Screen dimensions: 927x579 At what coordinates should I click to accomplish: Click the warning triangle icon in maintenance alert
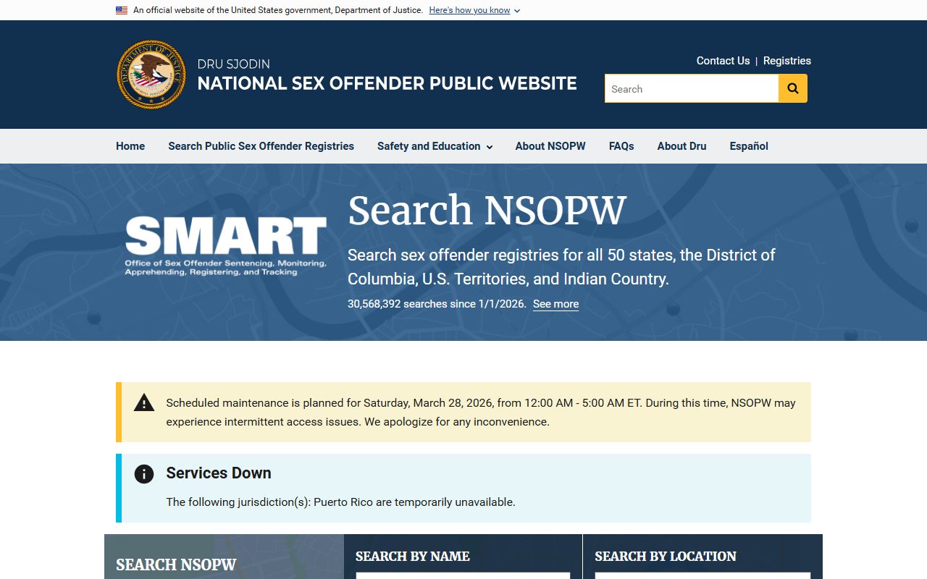point(144,403)
